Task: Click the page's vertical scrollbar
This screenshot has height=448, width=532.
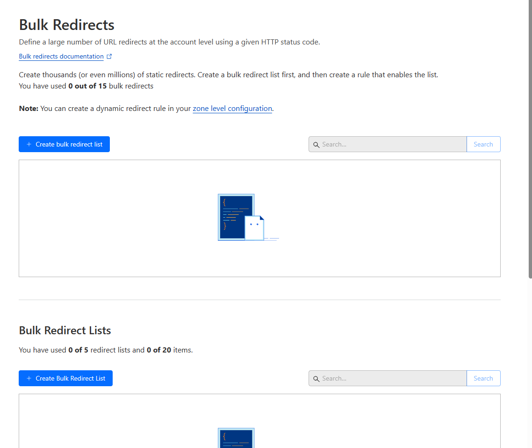Action: (x=530, y=139)
